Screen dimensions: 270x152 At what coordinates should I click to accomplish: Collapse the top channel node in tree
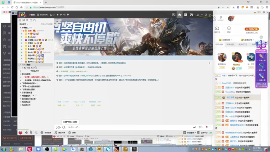pyautogui.click(x=21, y=28)
